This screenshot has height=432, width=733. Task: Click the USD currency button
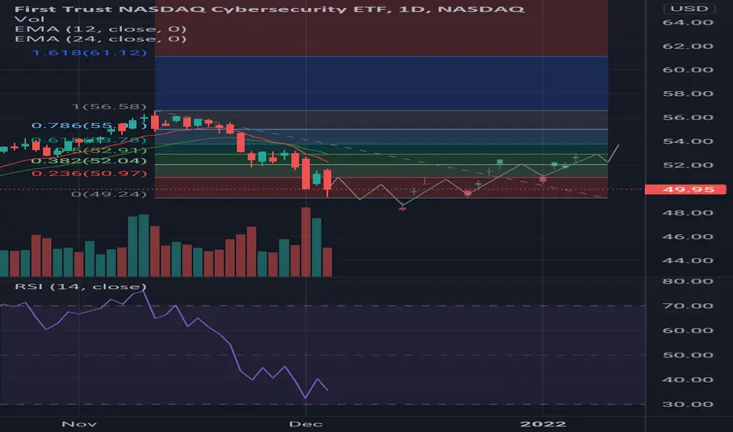click(x=689, y=9)
